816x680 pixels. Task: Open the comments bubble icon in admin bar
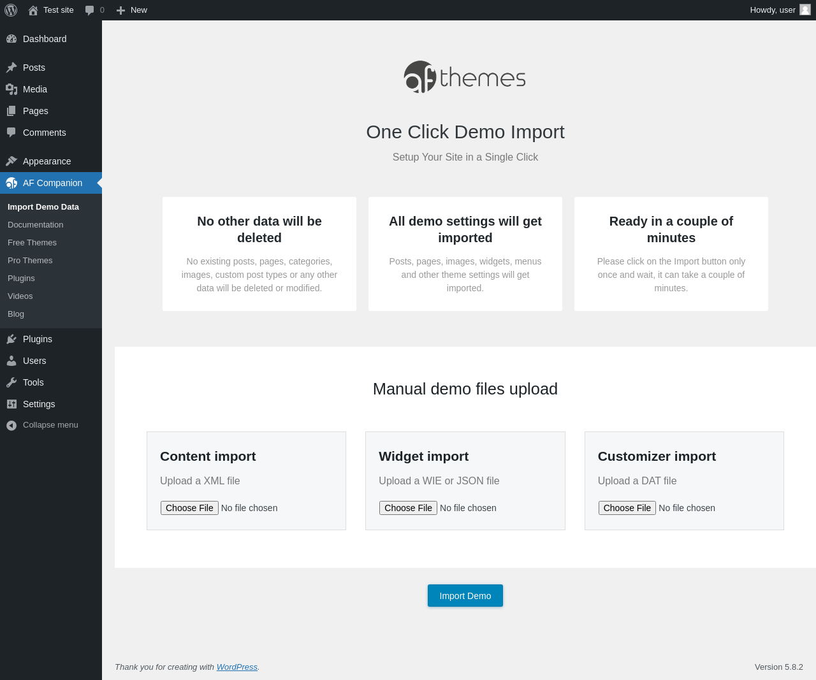click(90, 10)
